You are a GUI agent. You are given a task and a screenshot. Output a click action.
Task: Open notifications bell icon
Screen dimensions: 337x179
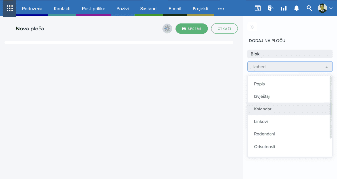pyautogui.click(x=297, y=9)
